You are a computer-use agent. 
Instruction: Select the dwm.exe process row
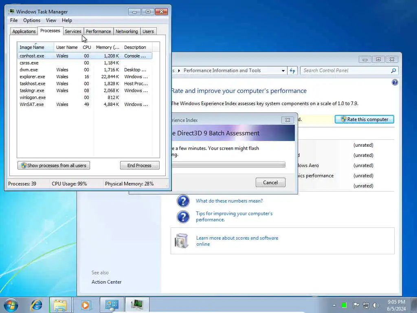[x=85, y=70]
